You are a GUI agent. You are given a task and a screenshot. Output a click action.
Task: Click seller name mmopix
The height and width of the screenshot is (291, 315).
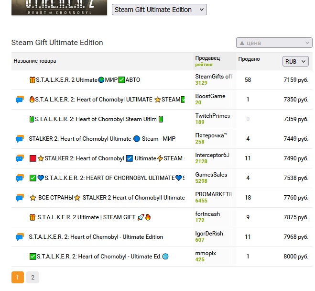206,253
